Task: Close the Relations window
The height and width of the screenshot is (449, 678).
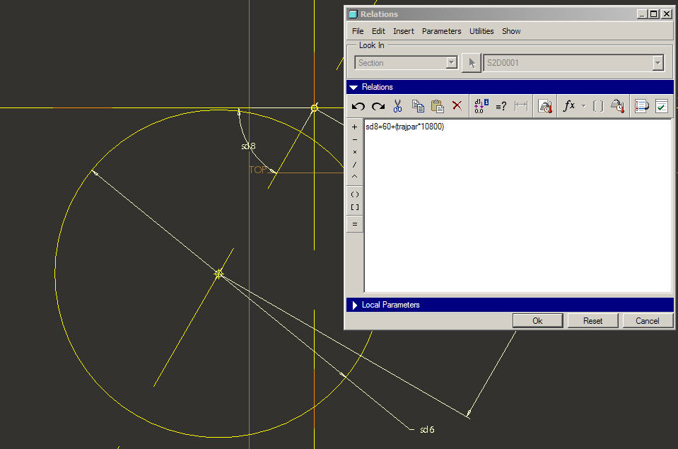Action: pos(667,14)
